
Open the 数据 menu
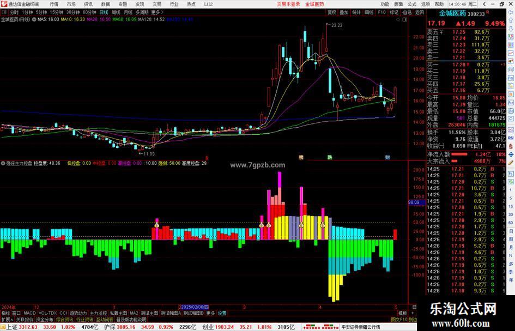tap(105, 4)
